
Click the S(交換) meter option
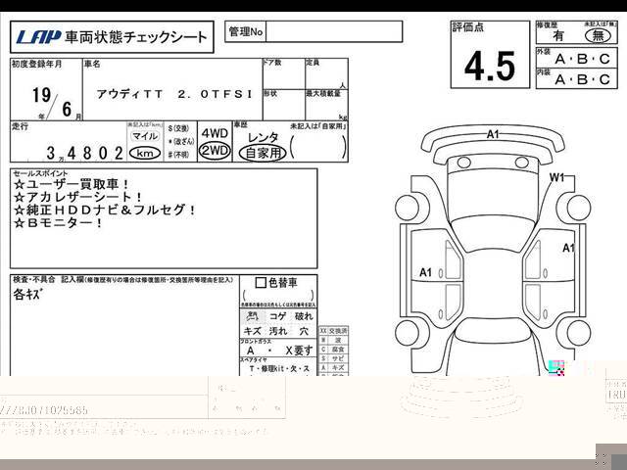point(178,128)
